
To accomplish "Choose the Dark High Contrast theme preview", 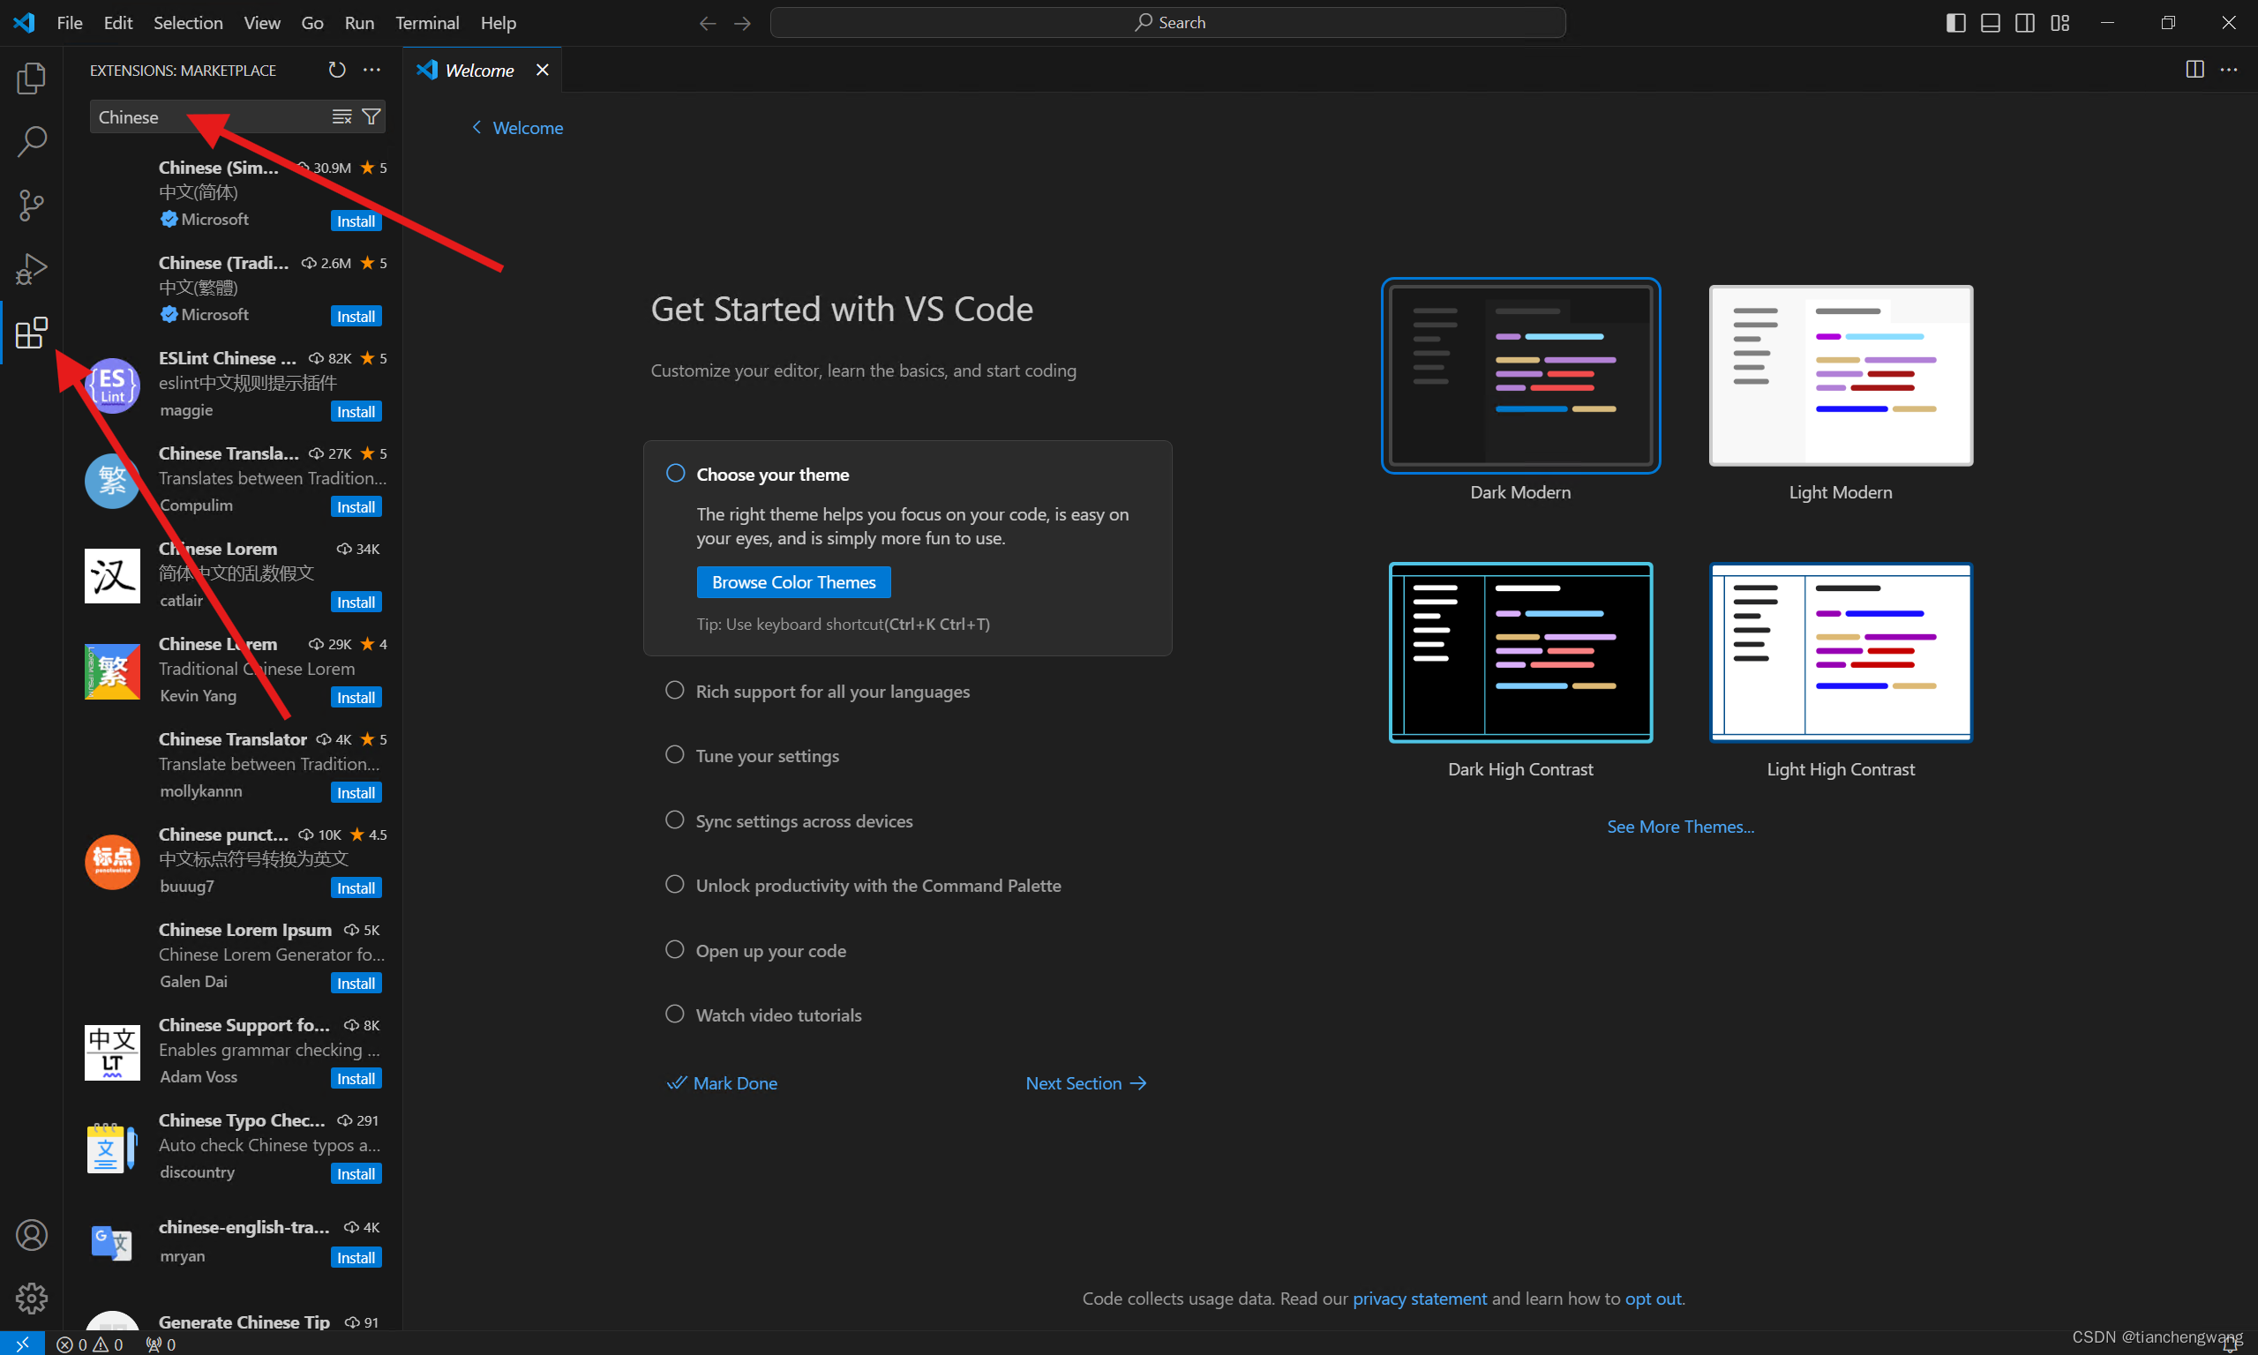I will [1520, 652].
